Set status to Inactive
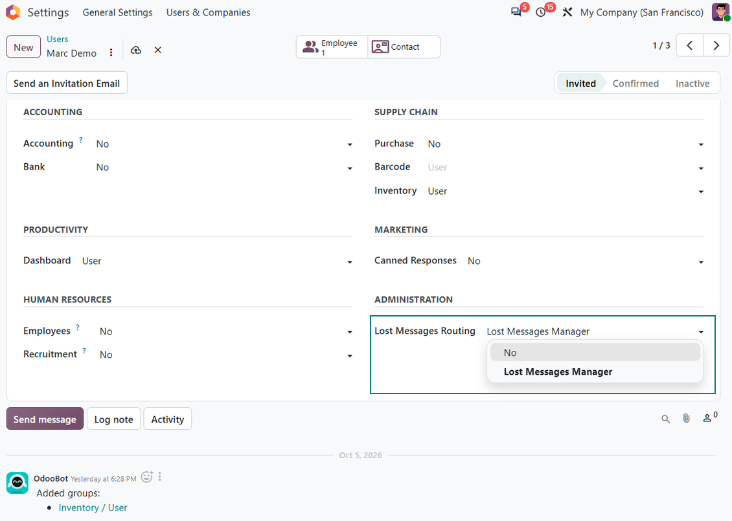The width and height of the screenshot is (732, 521). 692,83
